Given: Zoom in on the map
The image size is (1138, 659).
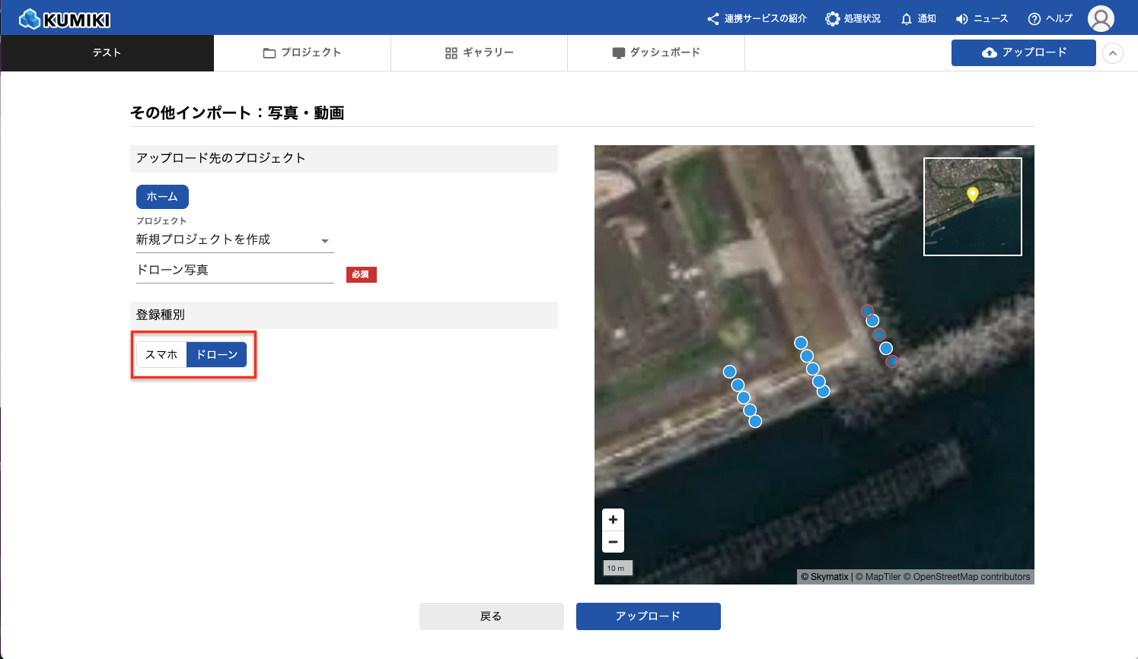Looking at the screenshot, I should [613, 520].
